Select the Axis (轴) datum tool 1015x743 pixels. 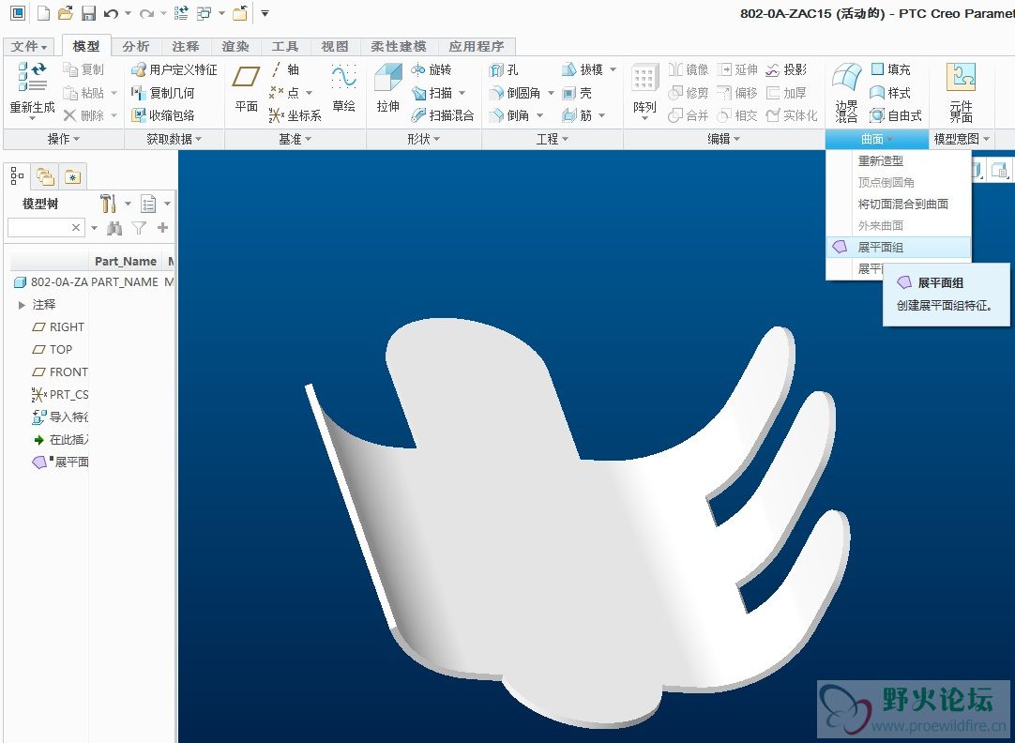(x=284, y=69)
